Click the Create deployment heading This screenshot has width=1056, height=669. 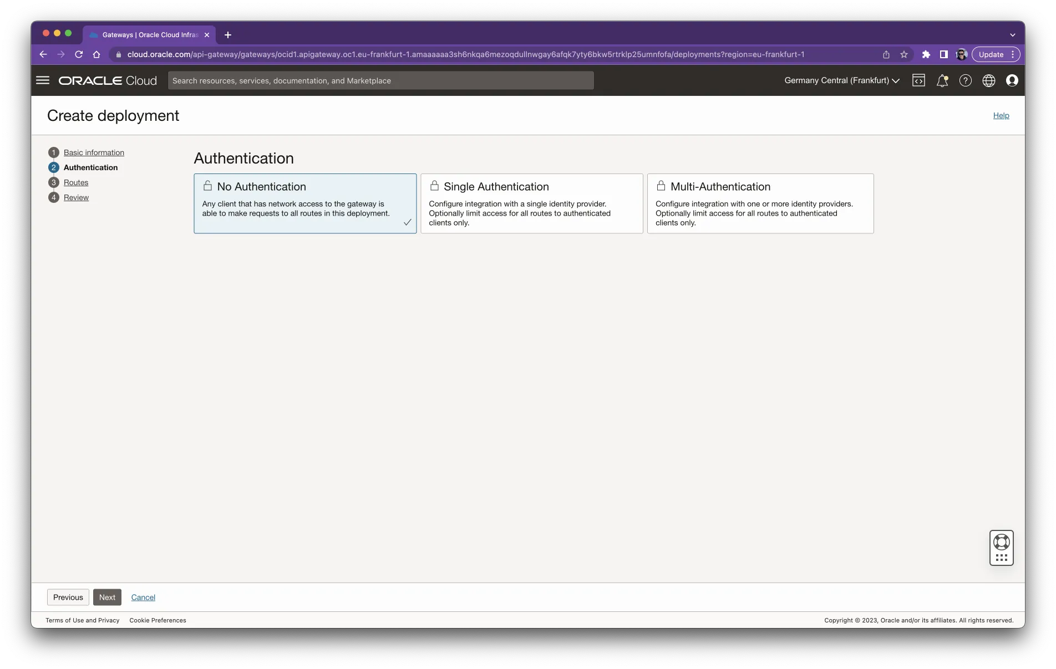113,115
